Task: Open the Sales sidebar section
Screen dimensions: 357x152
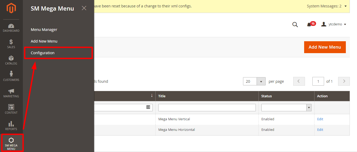Action: pyautogui.click(x=11, y=44)
